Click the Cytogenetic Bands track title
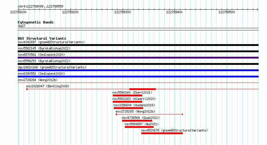Viewport: 267px width, 145px height. pyautogui.click(x=36, y=22)
